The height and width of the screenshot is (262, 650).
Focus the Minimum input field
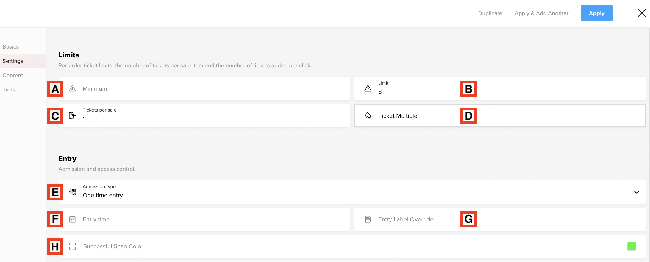click(204, 88)
